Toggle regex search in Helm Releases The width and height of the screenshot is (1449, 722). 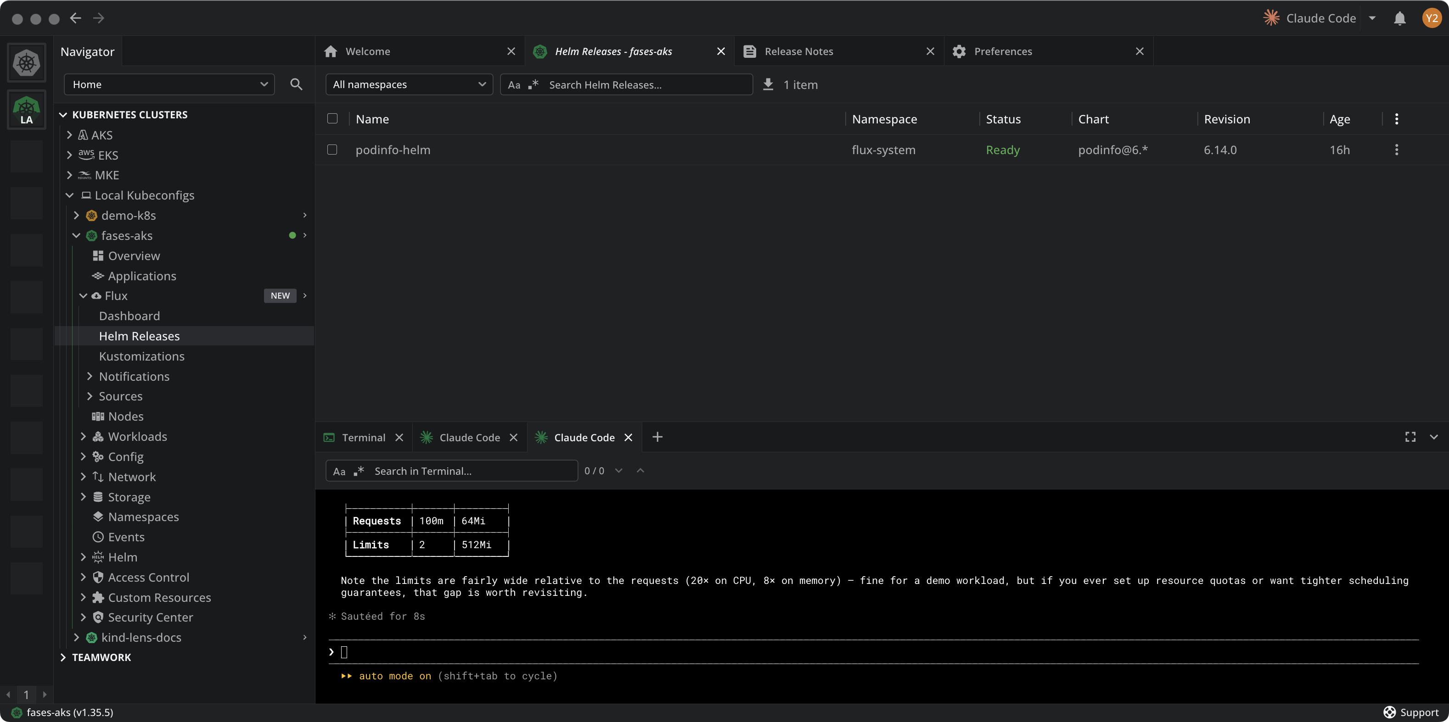pos(533,85)
